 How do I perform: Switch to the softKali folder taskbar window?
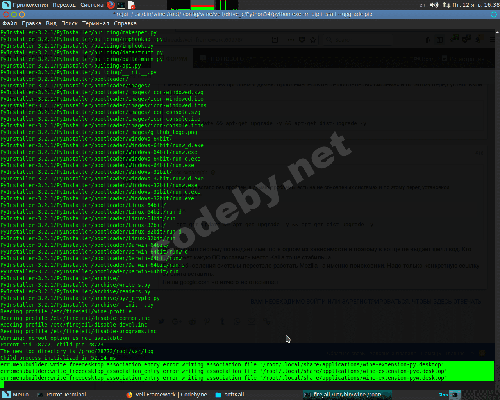tap(230, 395)
